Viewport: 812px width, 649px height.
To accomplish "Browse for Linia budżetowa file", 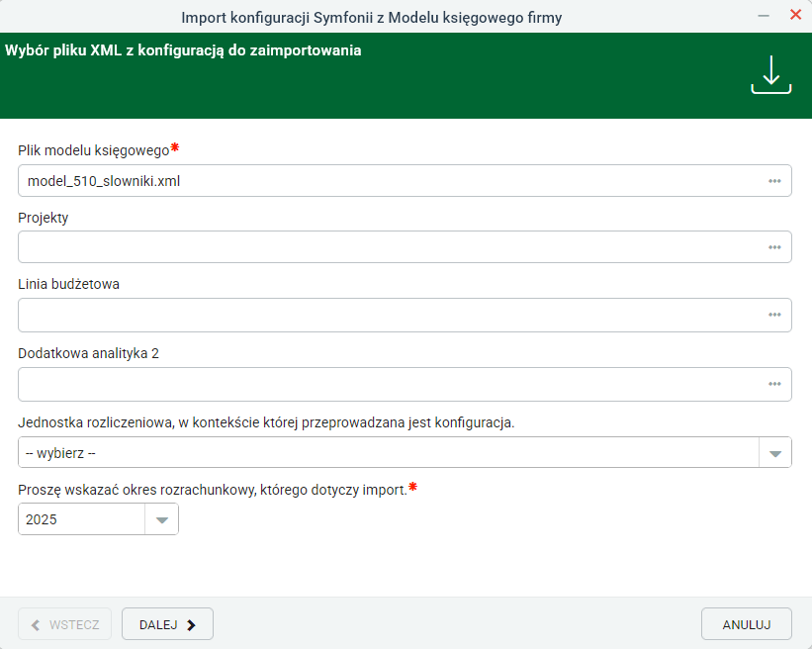I will pyautogui.click(x=774, y=315).
